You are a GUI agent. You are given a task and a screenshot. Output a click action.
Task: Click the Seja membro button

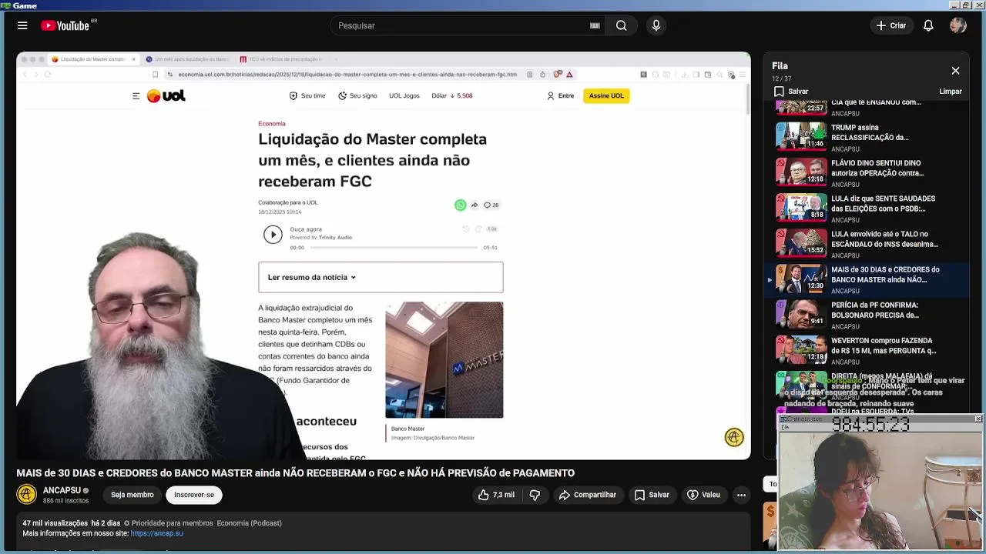pyautogui.click(x=132, y=495)
